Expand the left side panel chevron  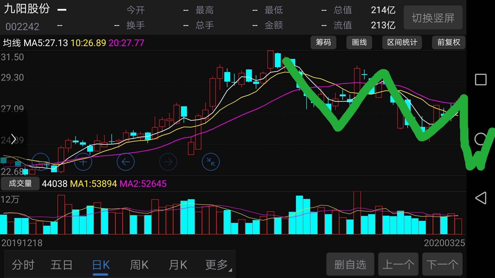(13, 139)
